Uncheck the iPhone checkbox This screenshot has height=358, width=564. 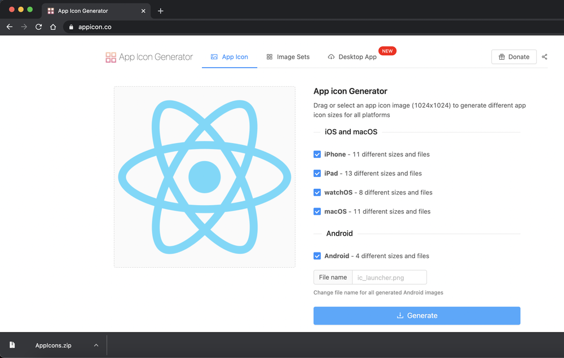tap(317, 154)
